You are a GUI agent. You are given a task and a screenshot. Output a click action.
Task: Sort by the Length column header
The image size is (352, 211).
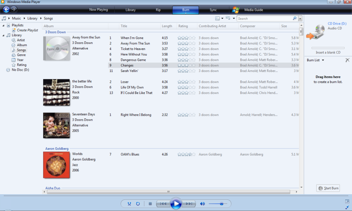coord(168,26)
